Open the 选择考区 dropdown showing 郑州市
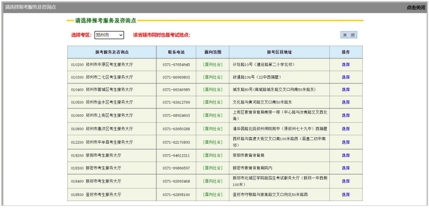 [x=109, y=35]
